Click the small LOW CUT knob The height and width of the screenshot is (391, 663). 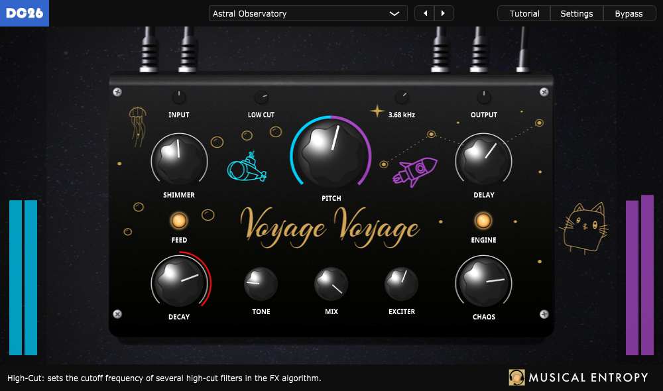[261, 97]
